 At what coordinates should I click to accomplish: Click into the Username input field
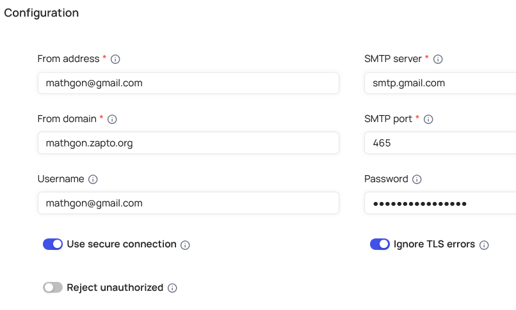click(x=188, y=203)
